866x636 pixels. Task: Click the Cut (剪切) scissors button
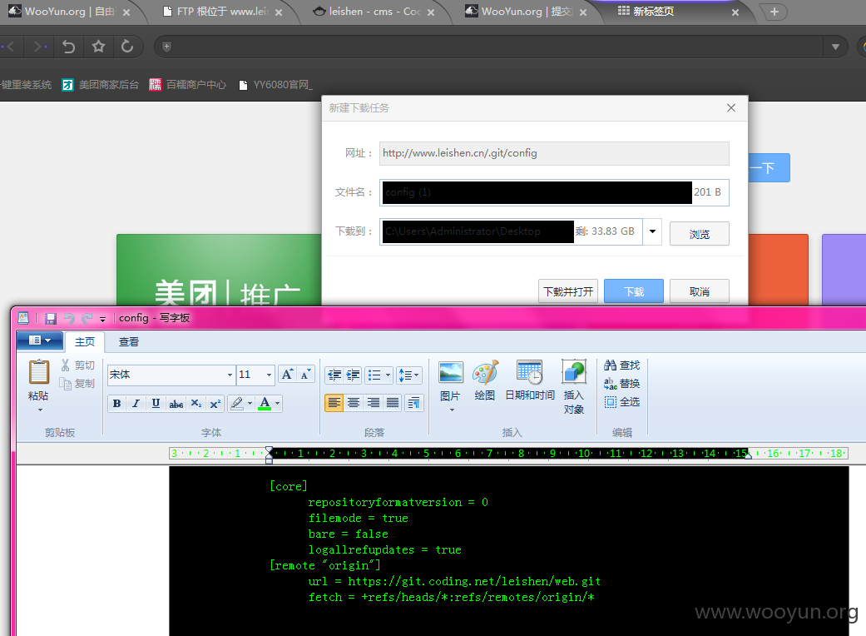78,365
